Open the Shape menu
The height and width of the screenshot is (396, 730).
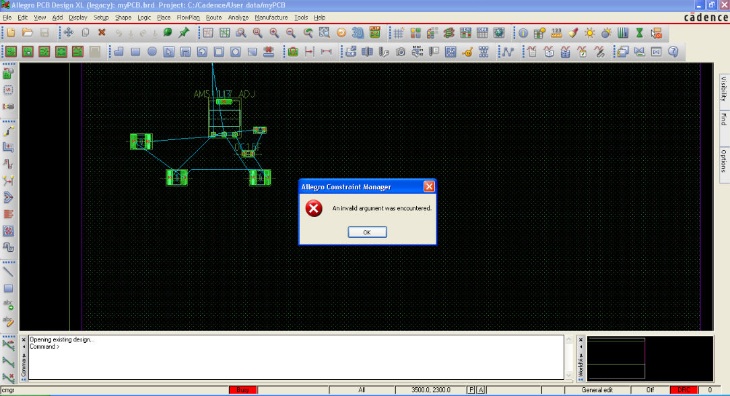click(123, 18)
